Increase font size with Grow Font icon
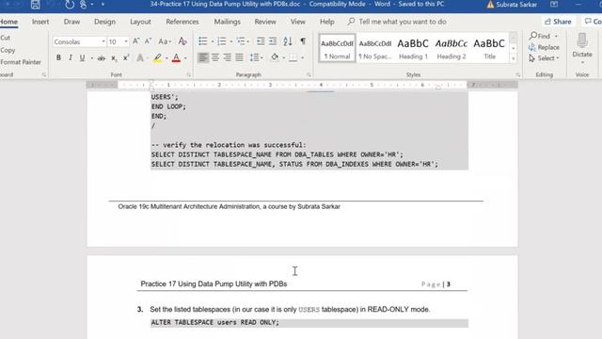Image resolution: width=602 pixels, height=339 pixels. point(135,41)
